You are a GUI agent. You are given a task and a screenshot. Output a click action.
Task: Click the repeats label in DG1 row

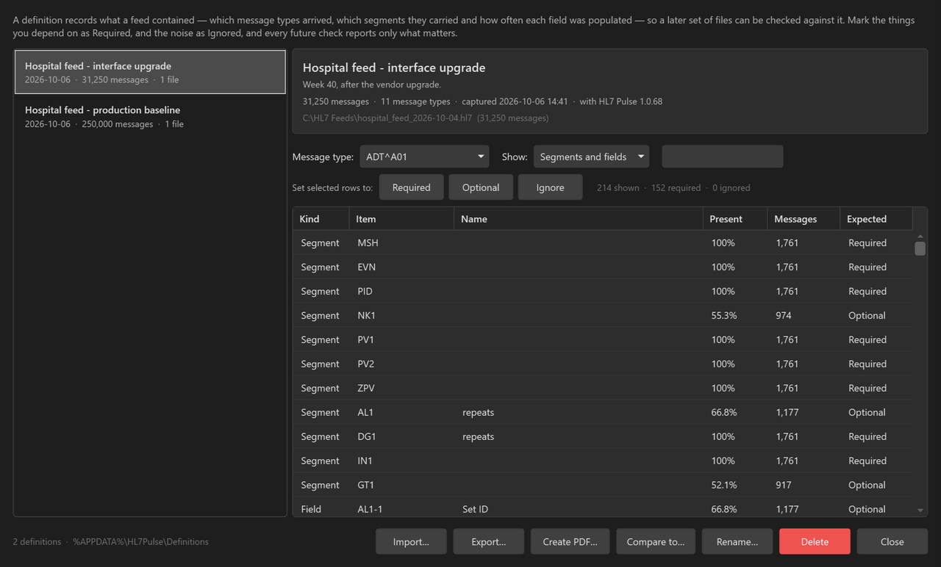pos(478,436)
